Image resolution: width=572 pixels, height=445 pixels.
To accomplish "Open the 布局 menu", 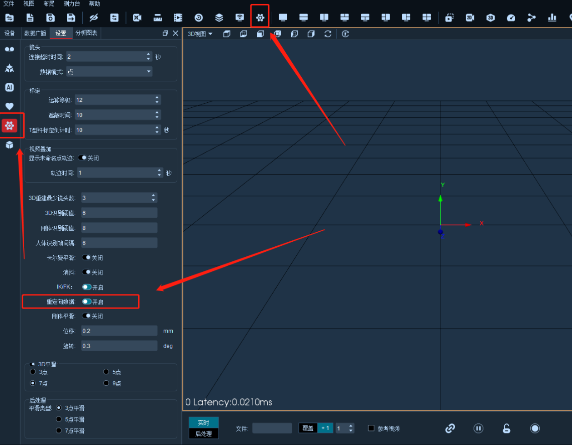I will click(x=49, y=4).
